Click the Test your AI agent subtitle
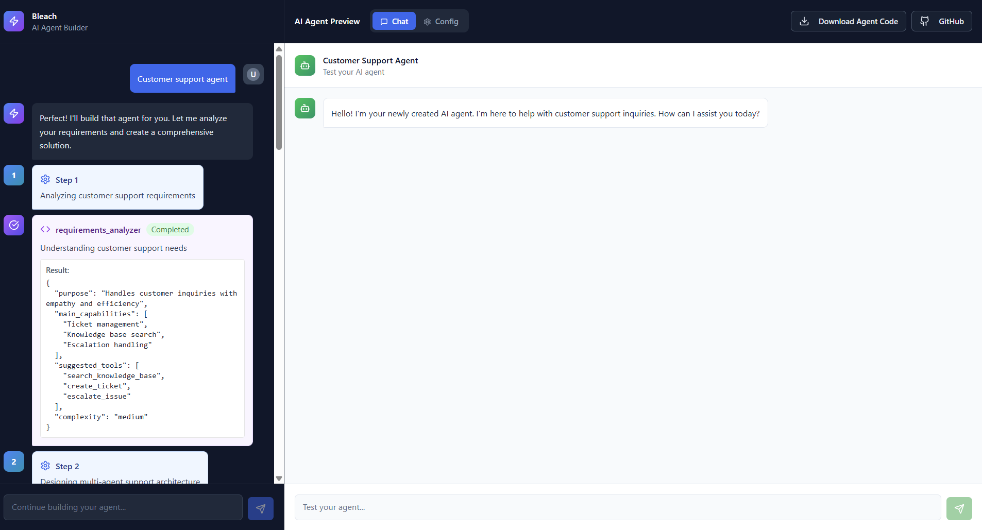Viewport: 982px width, 530px height. coord(353,72)
